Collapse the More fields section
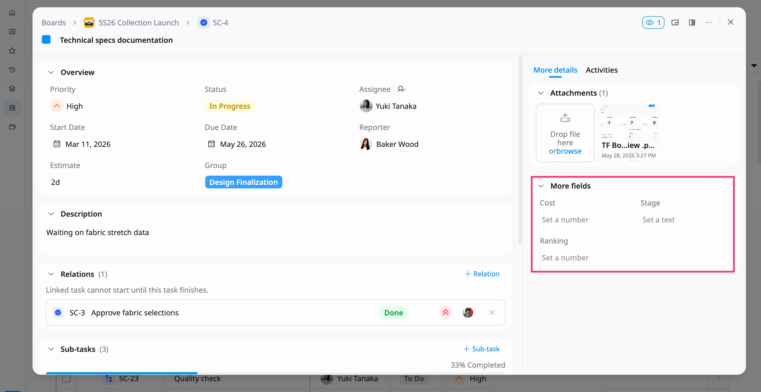The image size is (761, 392). (x=541, y=186)
